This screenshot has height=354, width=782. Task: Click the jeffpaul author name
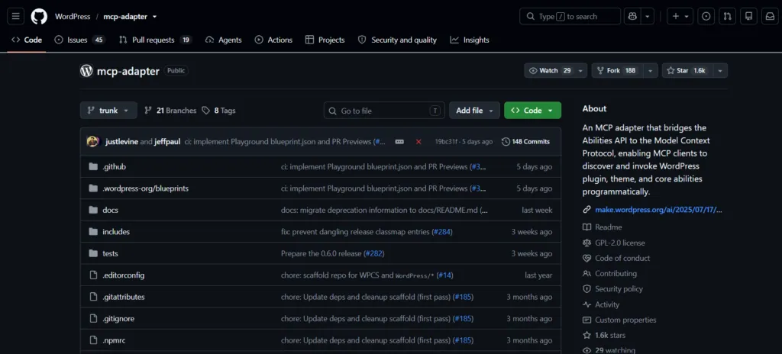pyautogui.click(x=167, y=142)
